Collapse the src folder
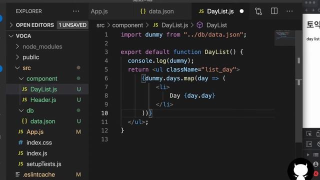320x180 pixels. (x=17, y=68)
